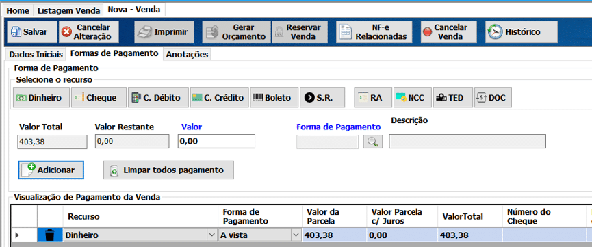The width and height of the screenshot is (592, 247).
Task: Click the Valor Restante field
Action: (x=132, y=142)
